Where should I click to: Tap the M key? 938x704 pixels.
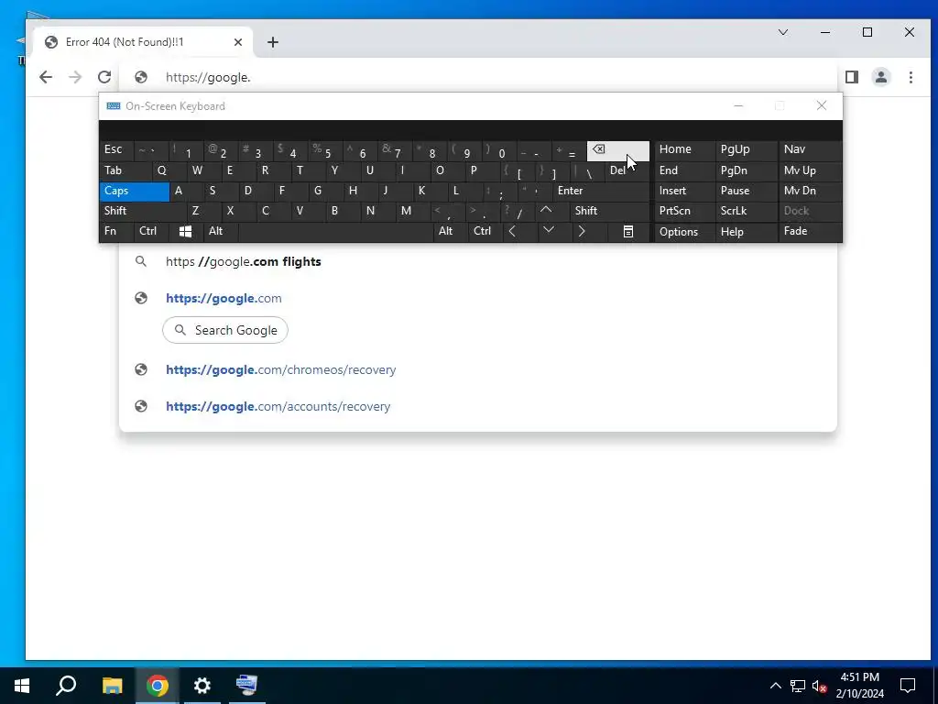click(x=413, y=211)
